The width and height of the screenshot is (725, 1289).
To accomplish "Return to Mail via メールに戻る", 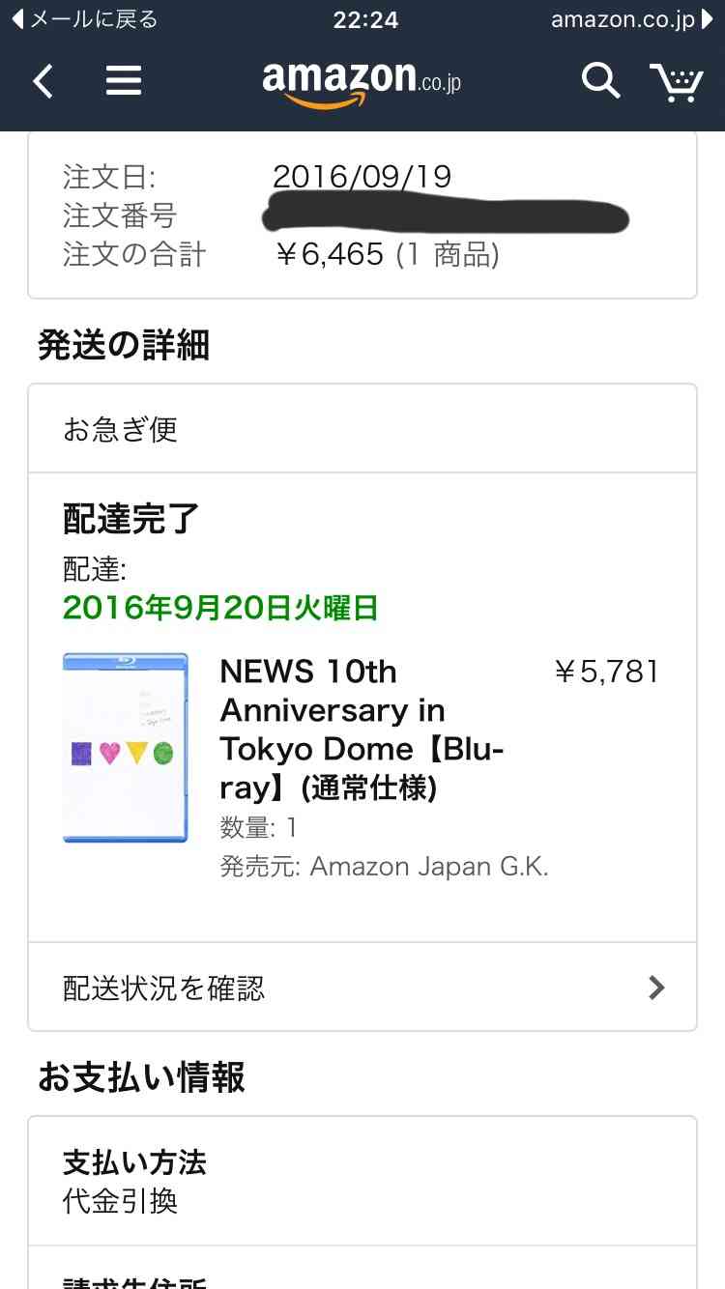I will tap(83, 19).
